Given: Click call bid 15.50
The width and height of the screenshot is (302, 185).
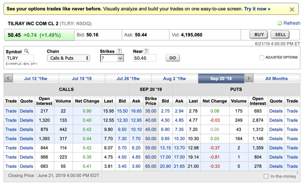Looking at the screenshot, I should (122, 111).
